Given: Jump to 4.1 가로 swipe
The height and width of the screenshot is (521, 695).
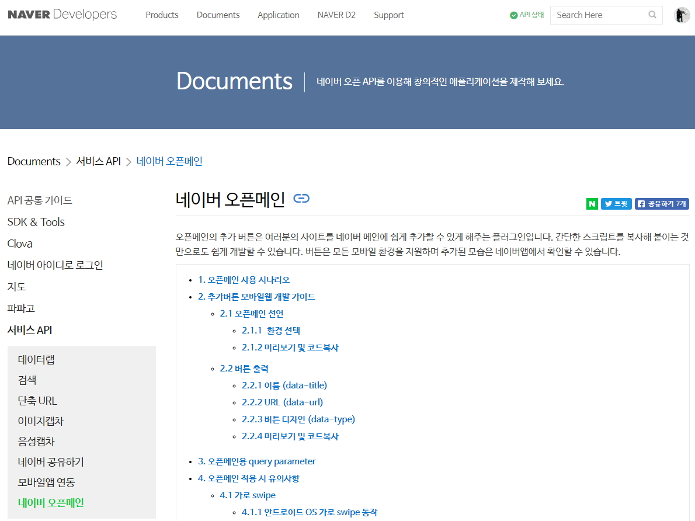Looking at the screenshot, I should [248, 495].
